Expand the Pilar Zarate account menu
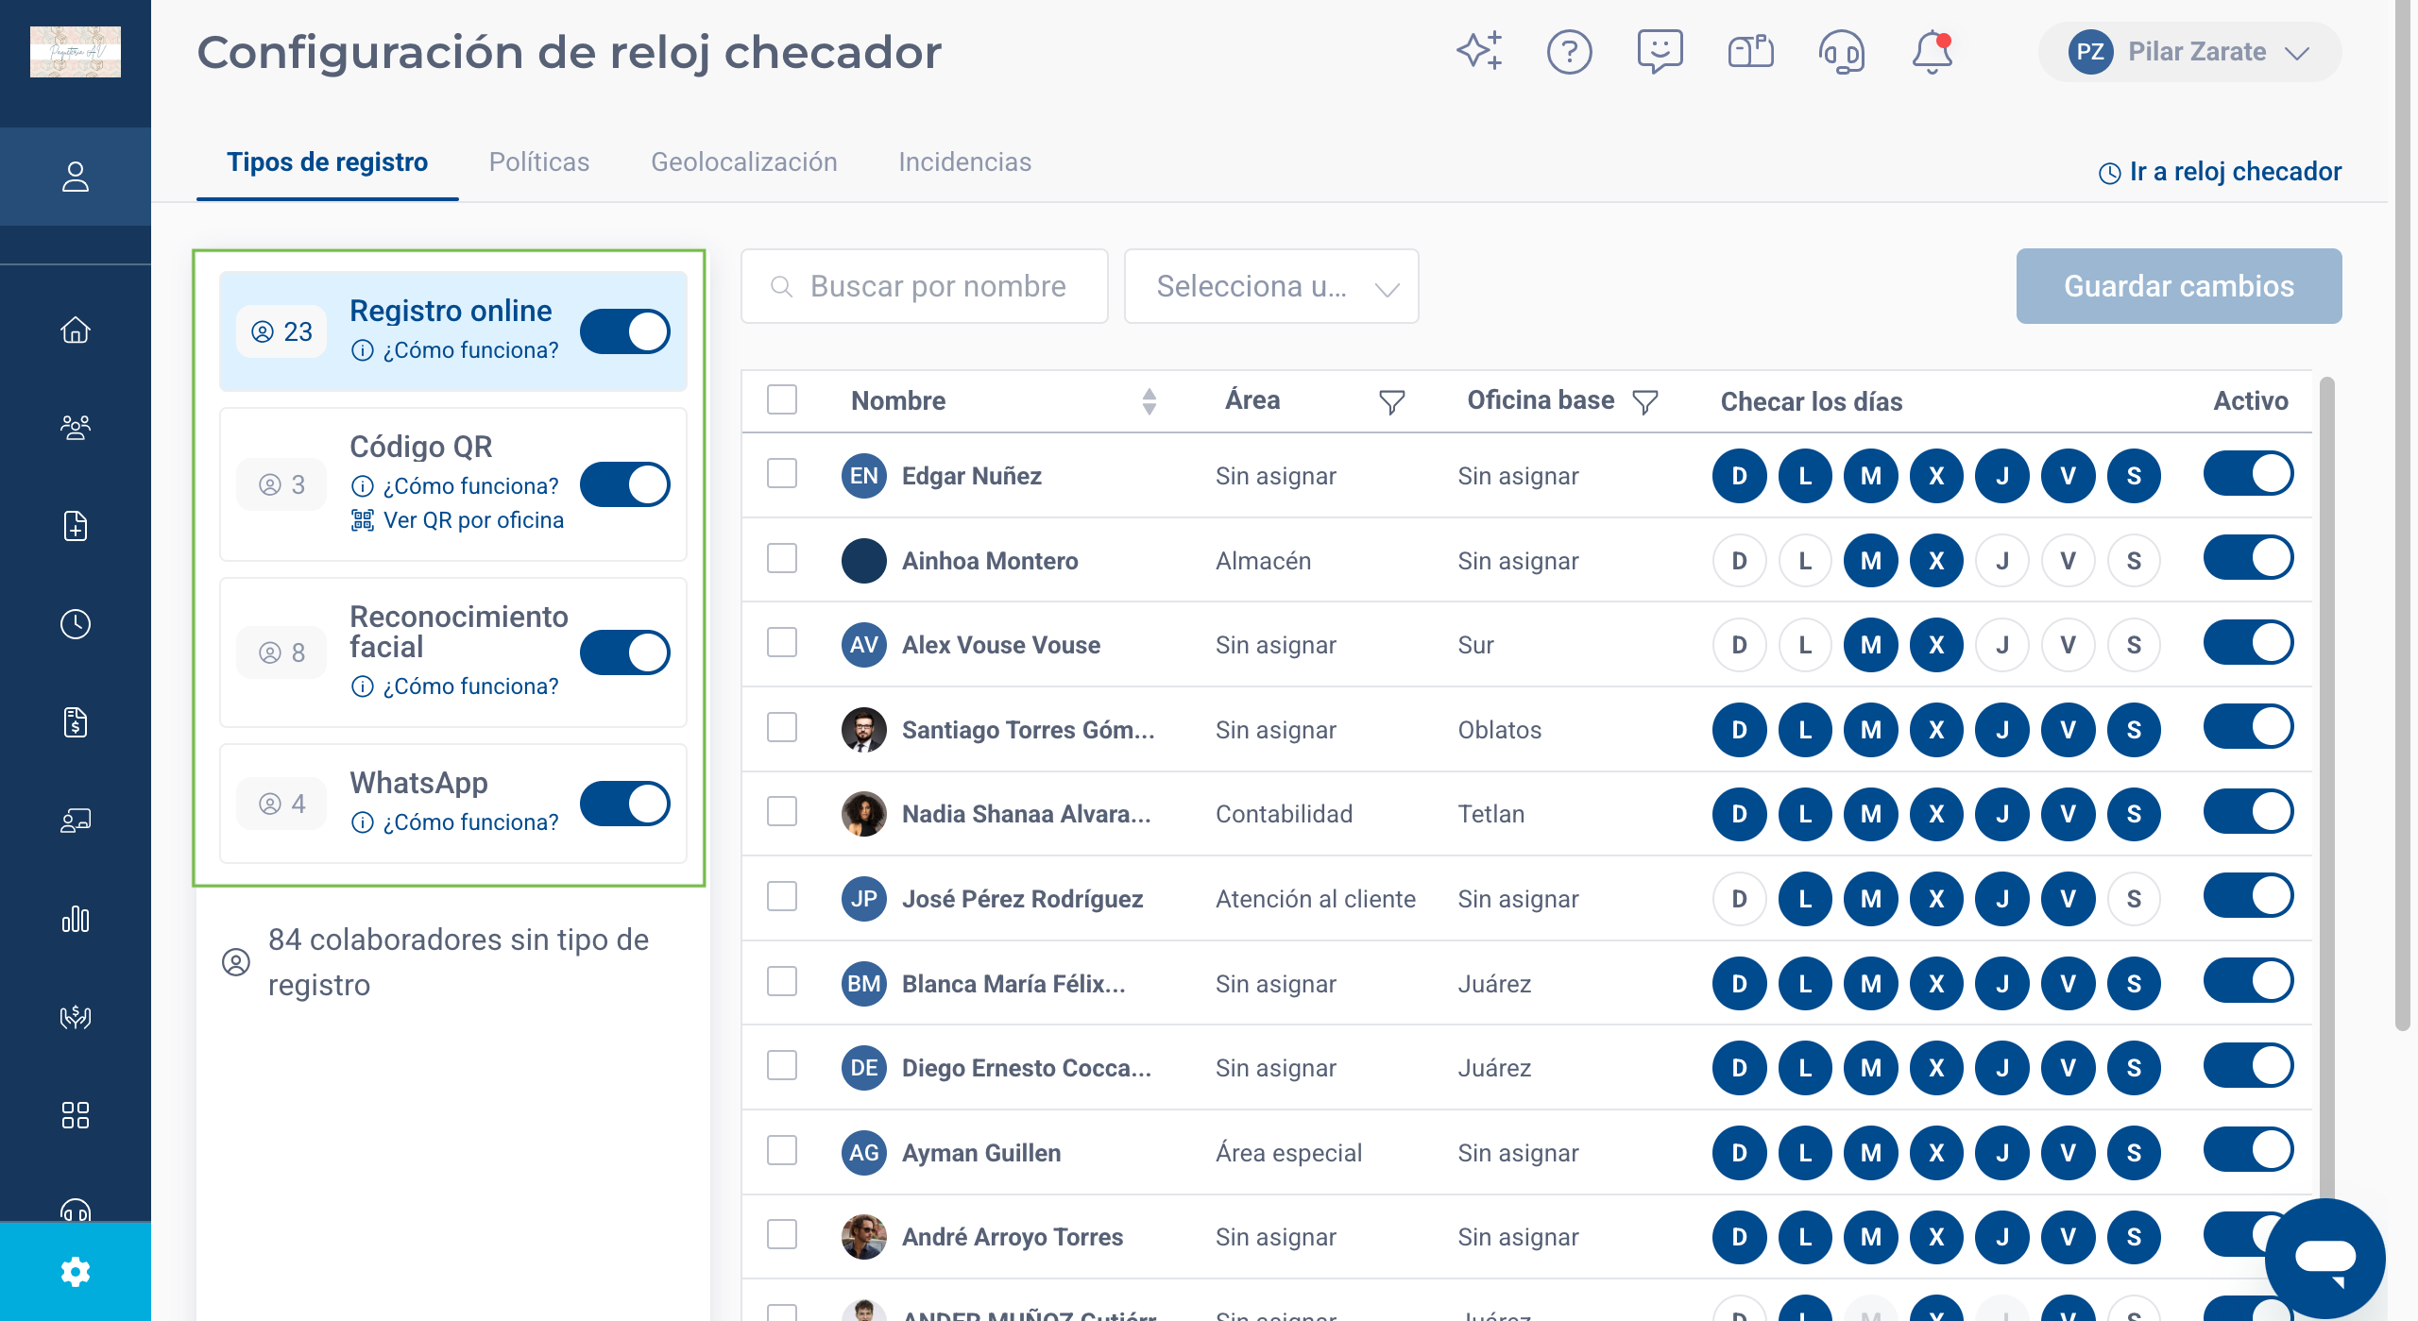This screenshot has height=1321, width=2418. pos(2189,52)
